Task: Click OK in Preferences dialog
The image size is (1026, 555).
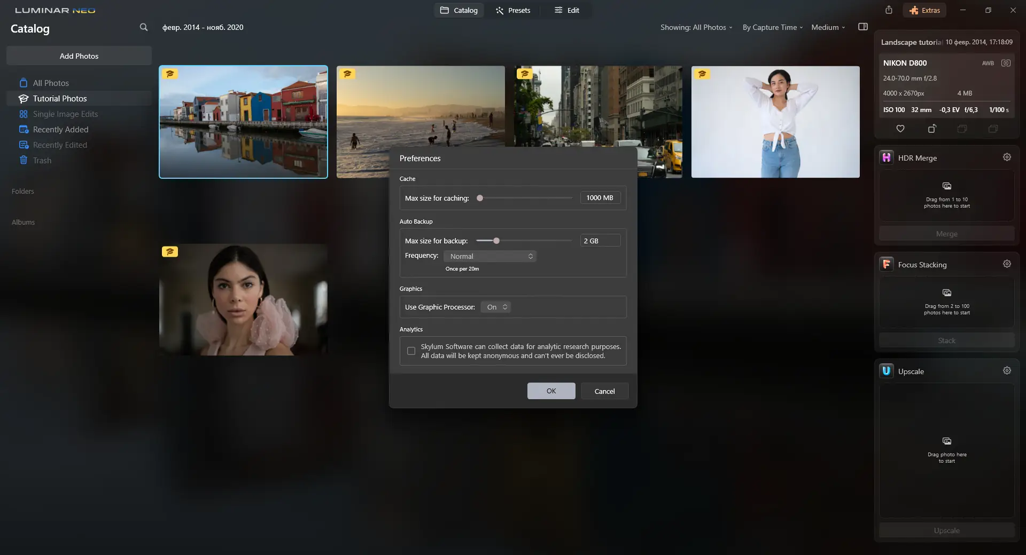Action: click(x=551, y=391)
